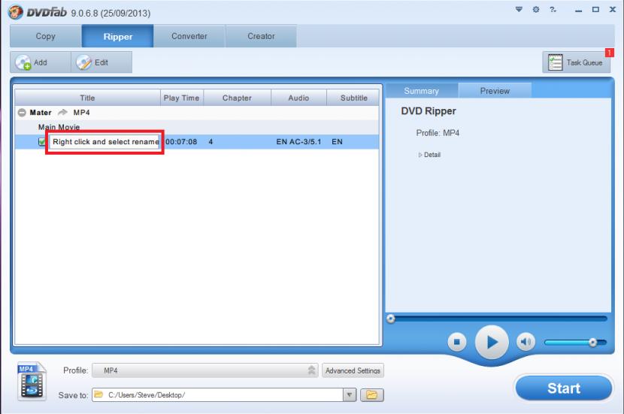Collapse the Mater source entry
Image resolution: width=624 pixels, height=414 pixels.
(22, 113)
